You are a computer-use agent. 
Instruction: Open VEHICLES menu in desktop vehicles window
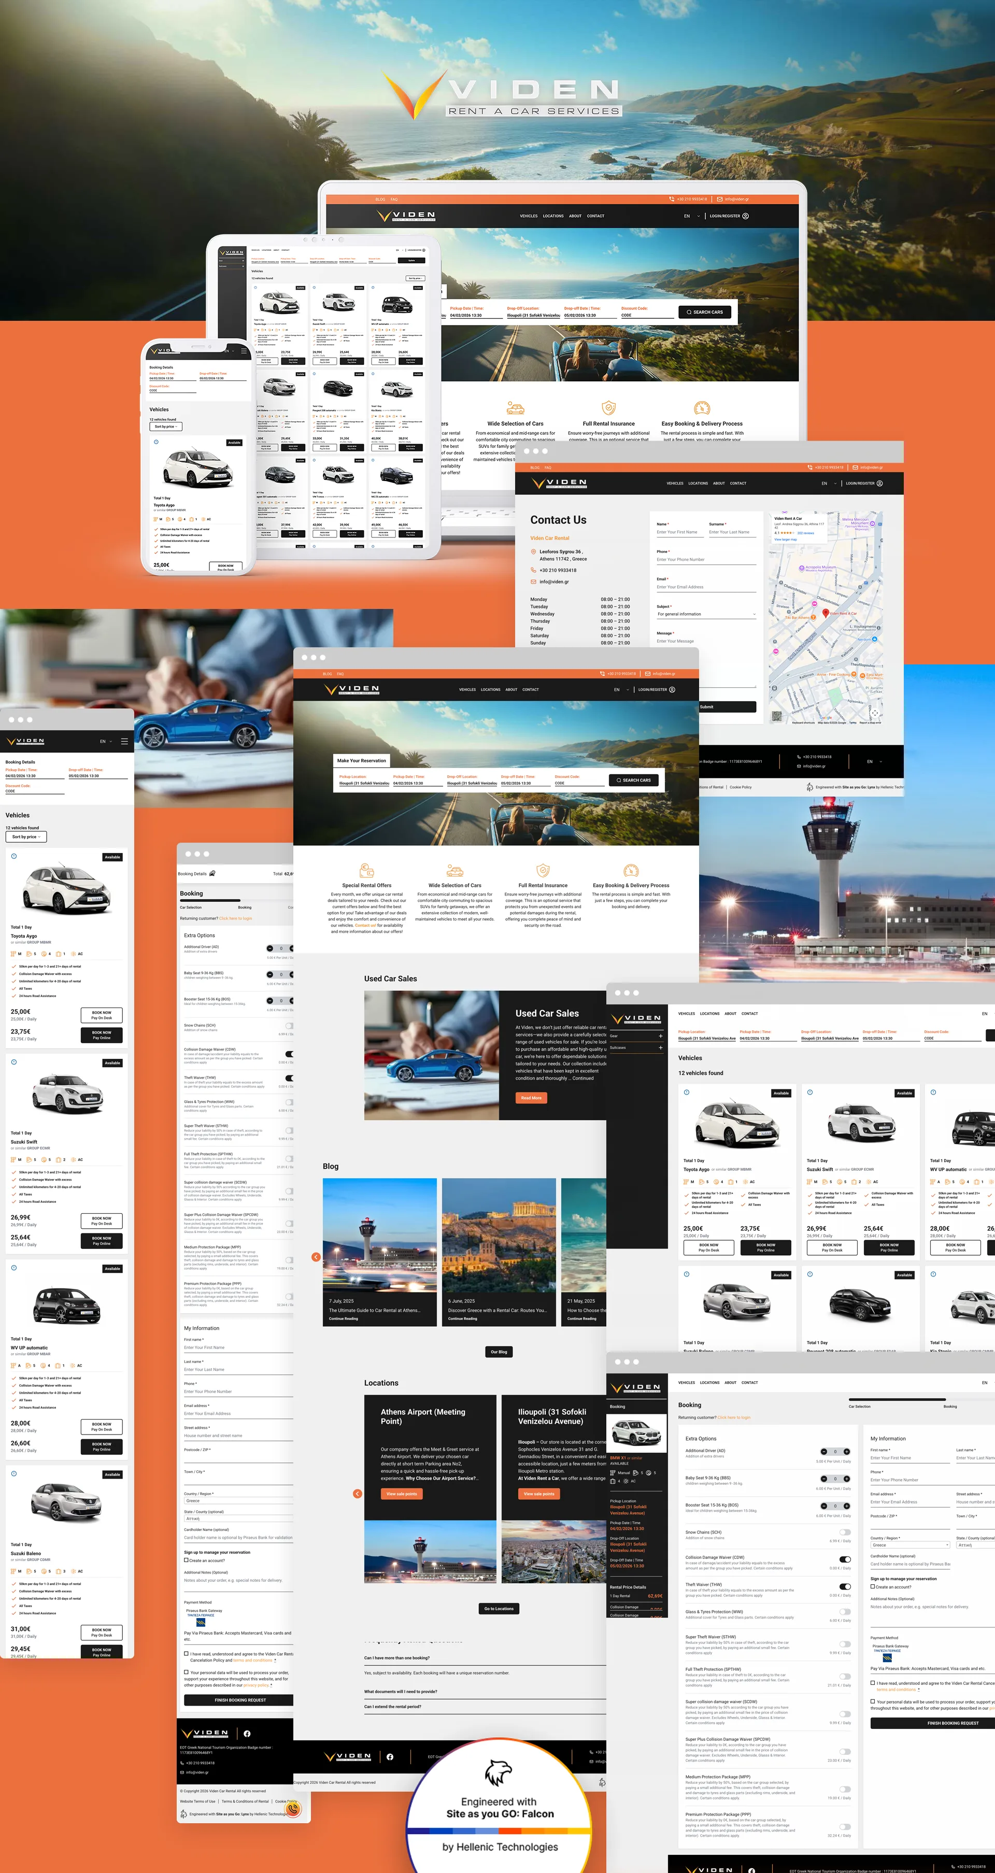[x=687, y=1014]
